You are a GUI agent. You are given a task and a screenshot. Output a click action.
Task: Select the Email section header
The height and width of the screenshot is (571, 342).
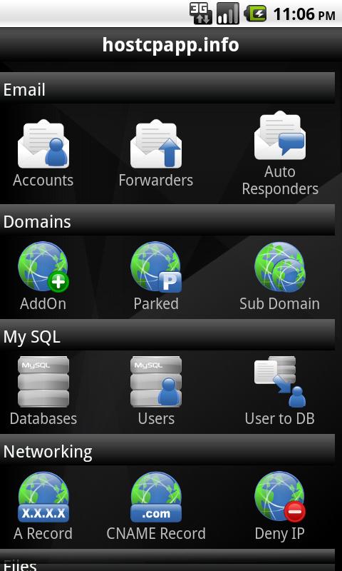[167, 88]
